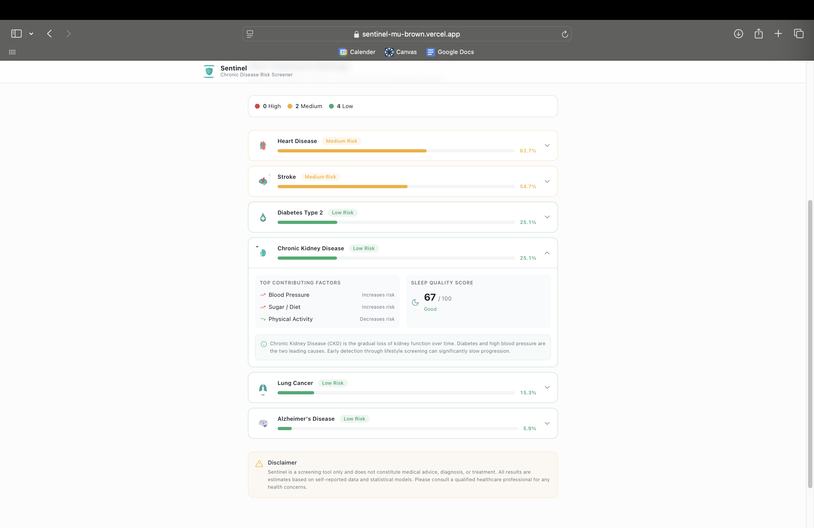Click the Diabetes Type 2 droplet icon
The height and width of the screenshot is (528, 814).
(263, 217)
